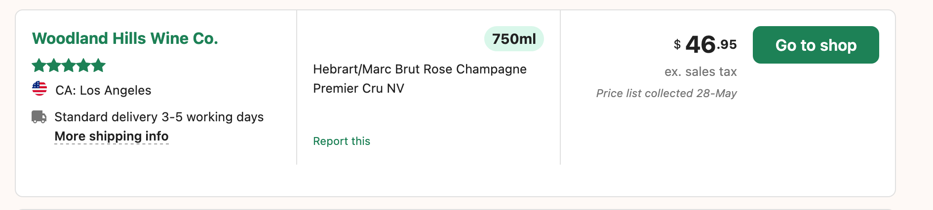Click the 46 dollar price figure

point(700,45)
